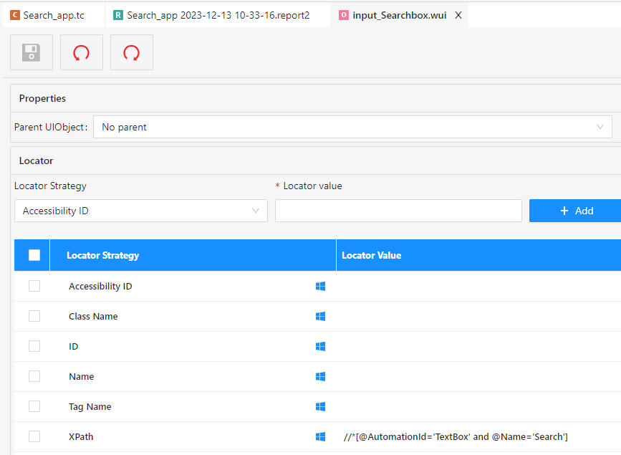Check the Name row checkbox
Screen dimensions: 621x455
point(34,376)
